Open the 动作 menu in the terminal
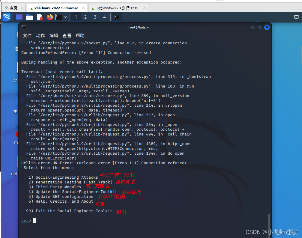The image size is (302, 238). pyautogui.click(x=40, y=35)
